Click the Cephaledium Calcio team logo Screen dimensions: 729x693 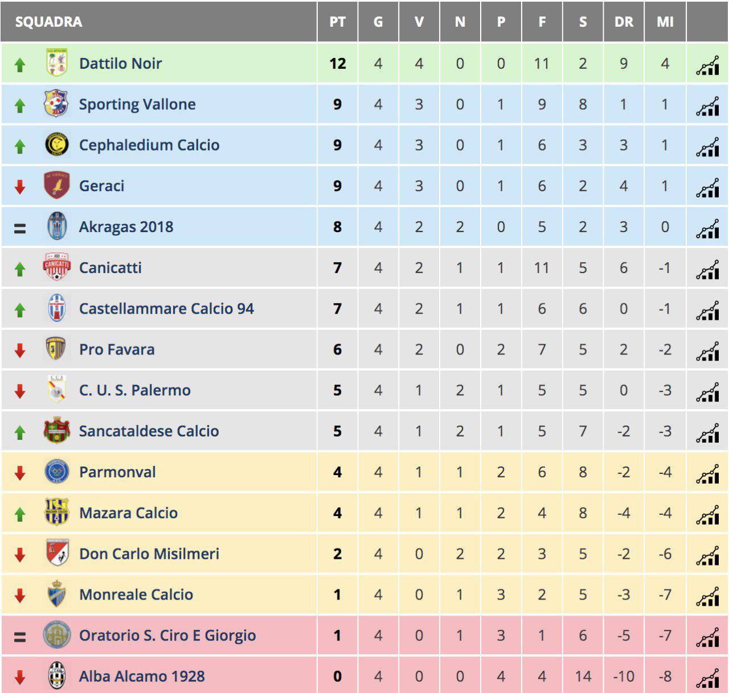coord(56,145)
